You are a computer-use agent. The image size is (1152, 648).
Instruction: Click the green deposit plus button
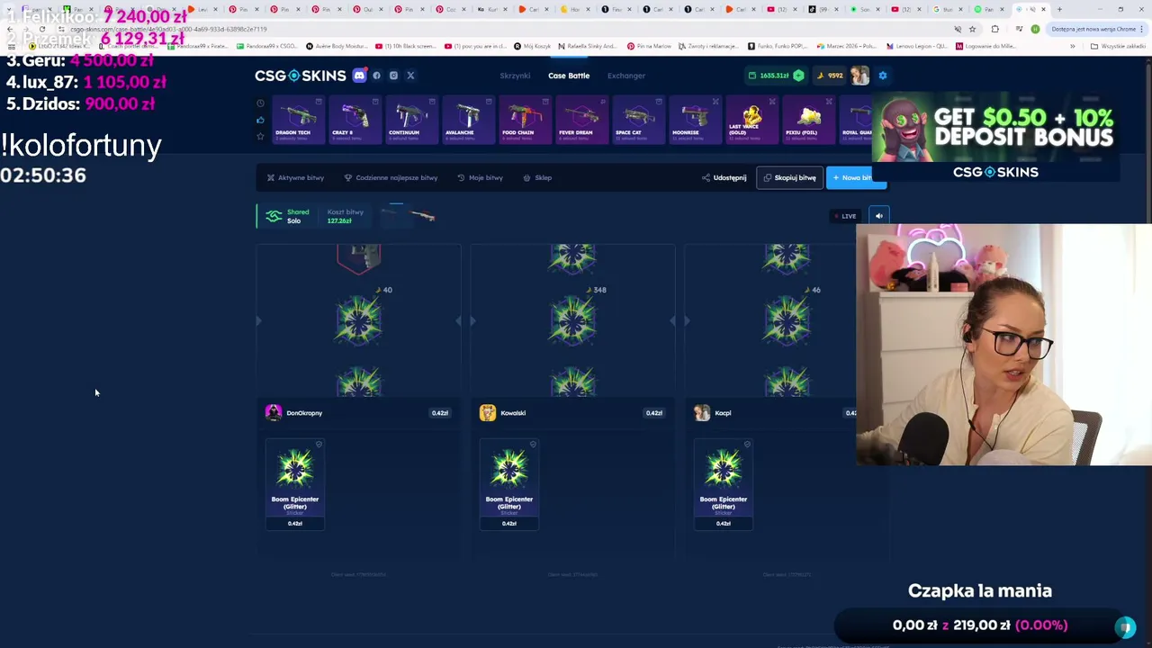click(x=798, y=76)
